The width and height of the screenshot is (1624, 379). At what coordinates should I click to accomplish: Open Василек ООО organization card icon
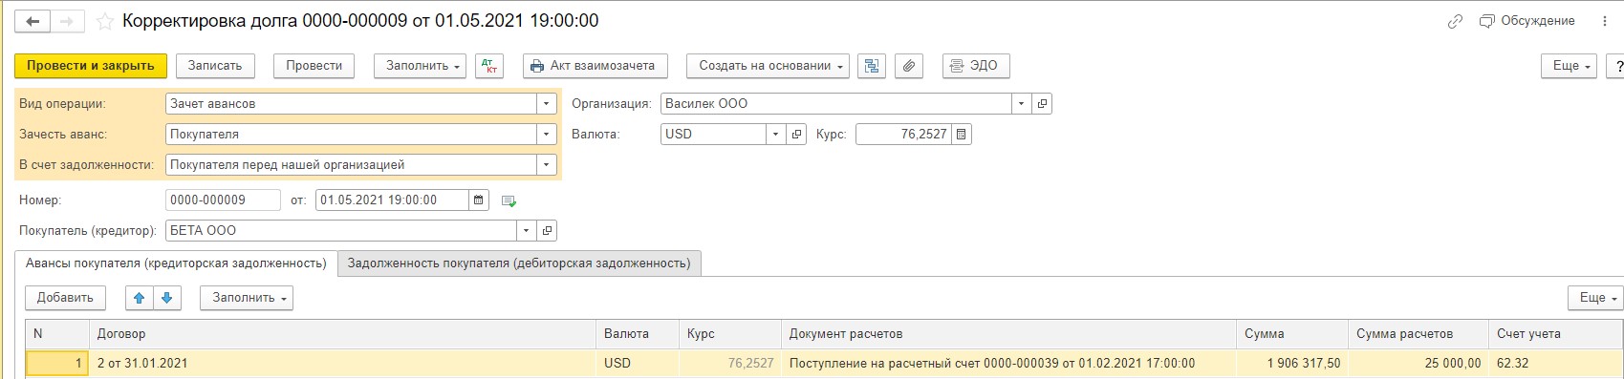coord(1042,104)
